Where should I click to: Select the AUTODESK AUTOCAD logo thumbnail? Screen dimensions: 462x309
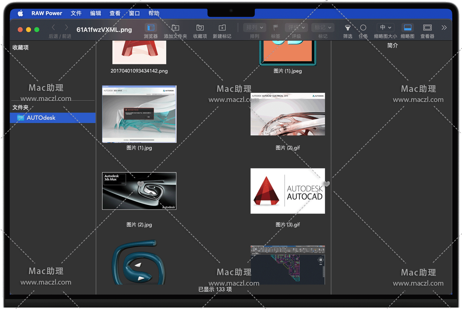288,191
